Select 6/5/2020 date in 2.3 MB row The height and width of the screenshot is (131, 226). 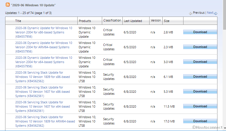click(130, 47)
